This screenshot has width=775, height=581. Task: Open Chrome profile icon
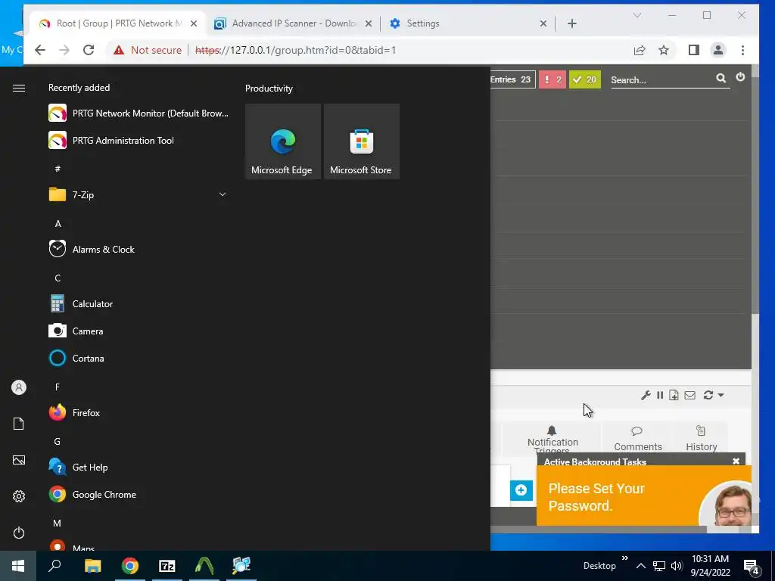click(x=718, y=50)
